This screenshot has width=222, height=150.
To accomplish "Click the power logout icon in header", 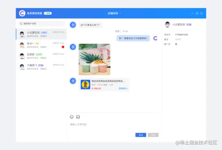I will (x=201, y=13).
